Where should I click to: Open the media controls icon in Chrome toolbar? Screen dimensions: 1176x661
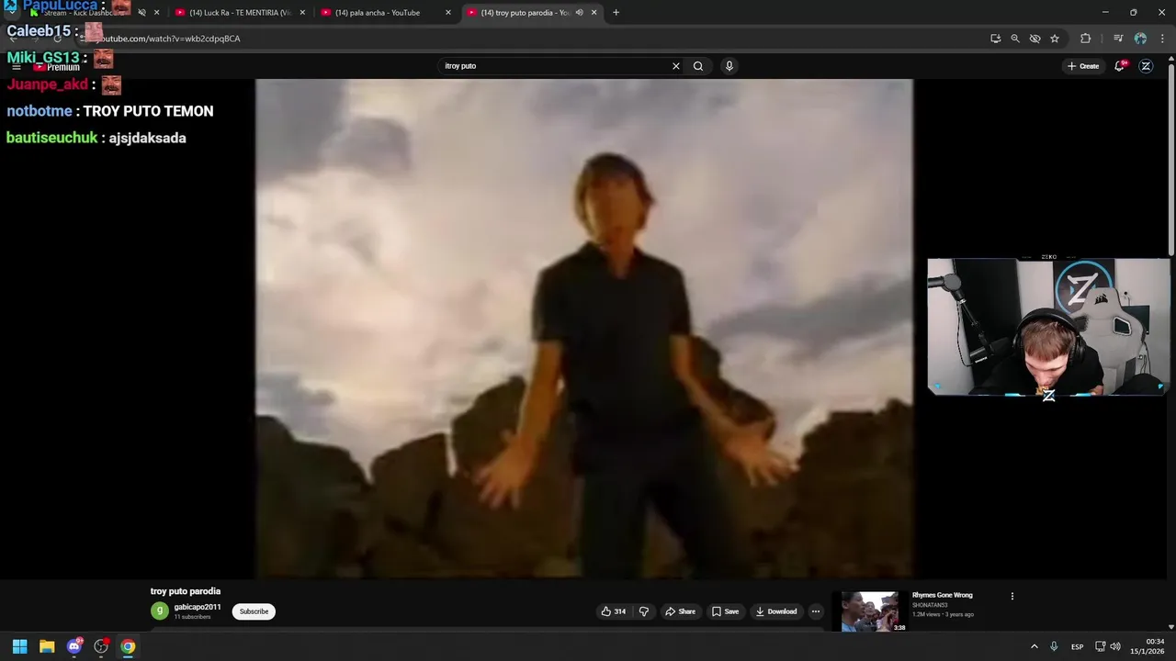1118,39
